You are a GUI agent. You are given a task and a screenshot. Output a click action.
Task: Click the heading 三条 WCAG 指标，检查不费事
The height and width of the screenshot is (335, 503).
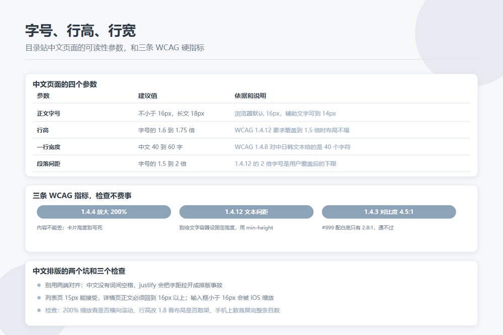coord(82,195)
